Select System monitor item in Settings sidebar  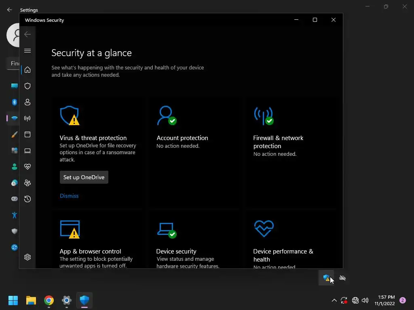click(15, 86)
